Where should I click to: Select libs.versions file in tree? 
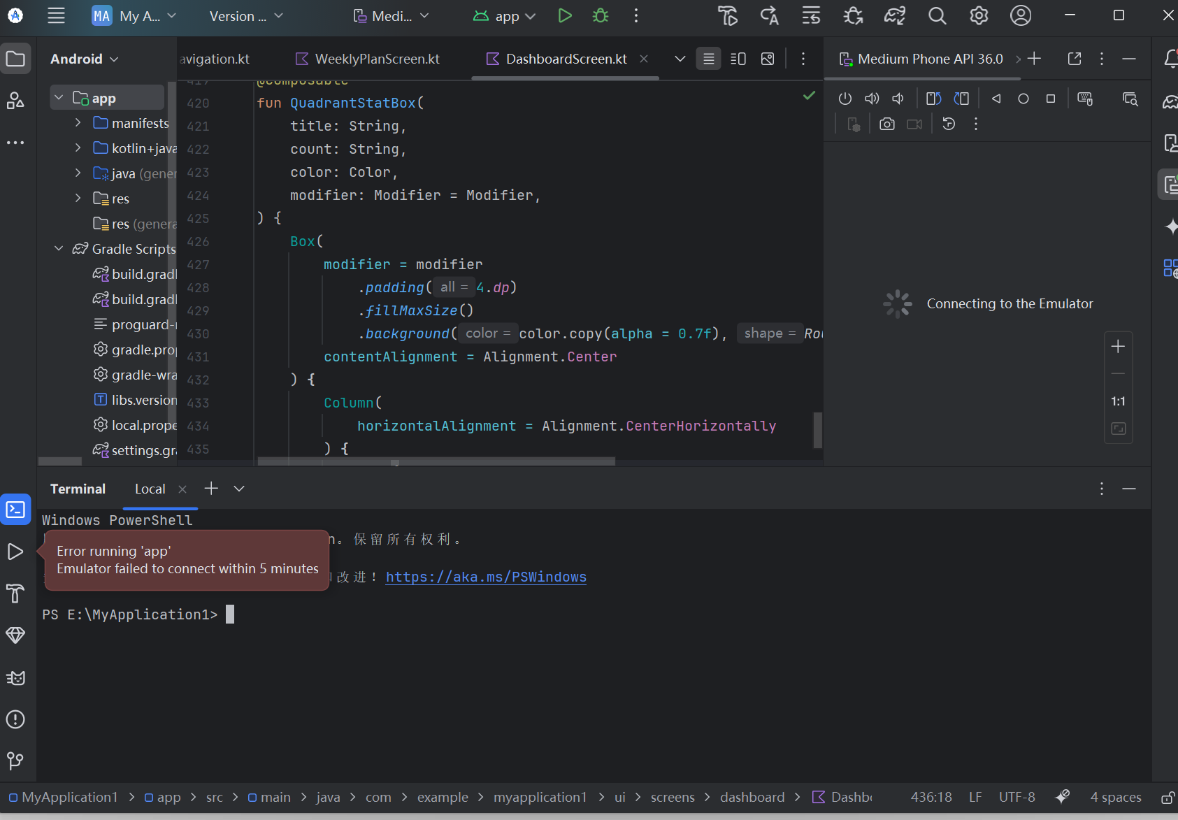click(136, 400)
